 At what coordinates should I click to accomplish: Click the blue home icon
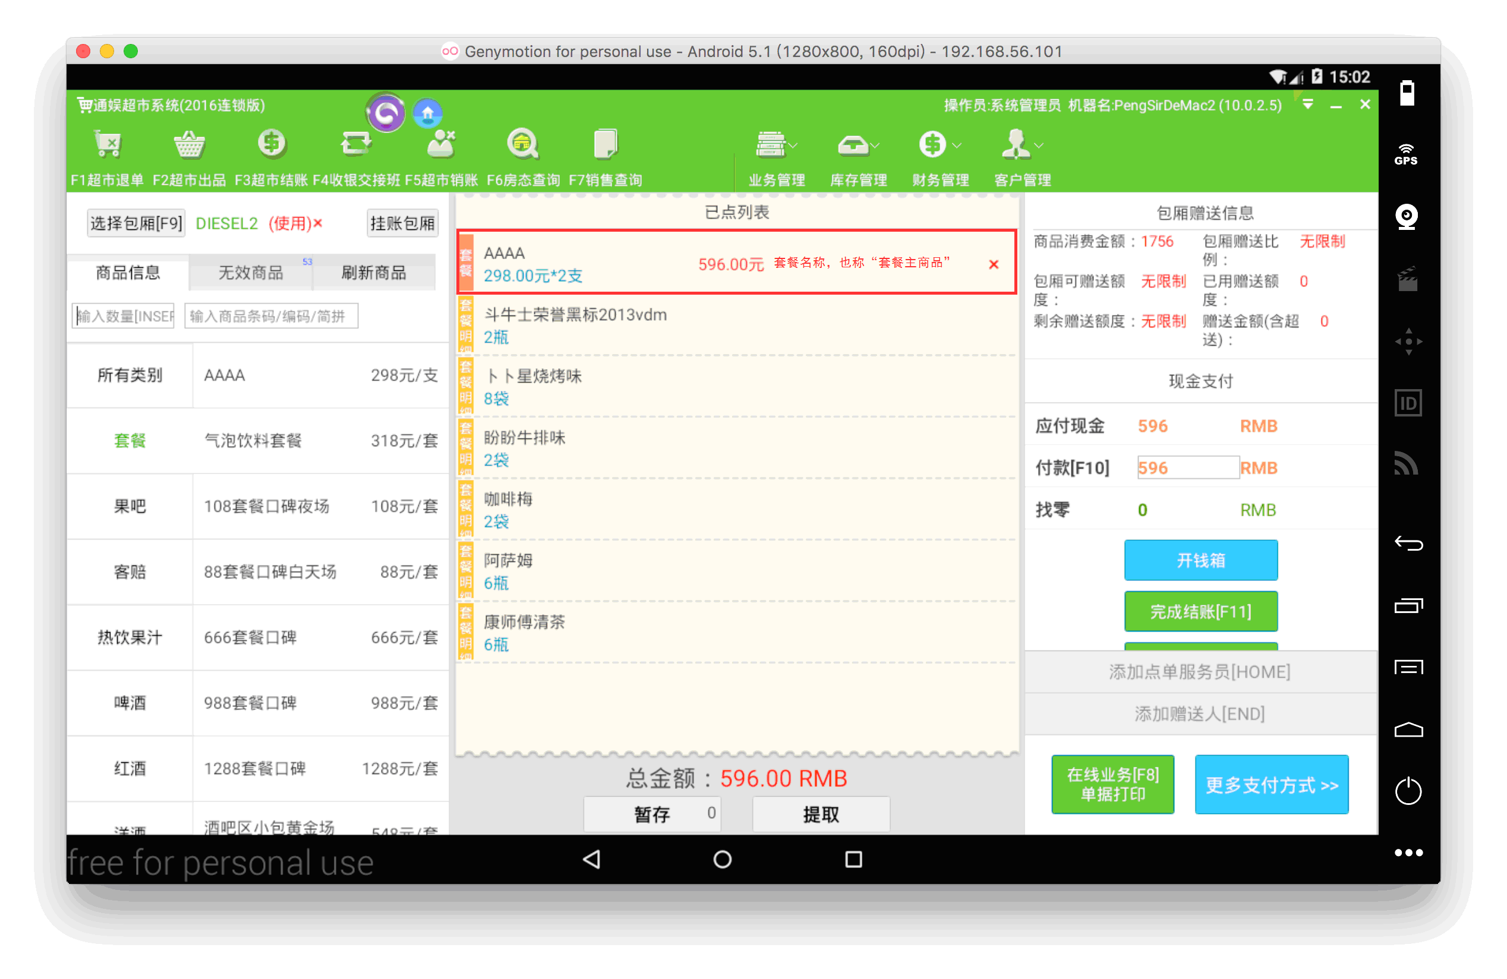(x=427, y=114)
